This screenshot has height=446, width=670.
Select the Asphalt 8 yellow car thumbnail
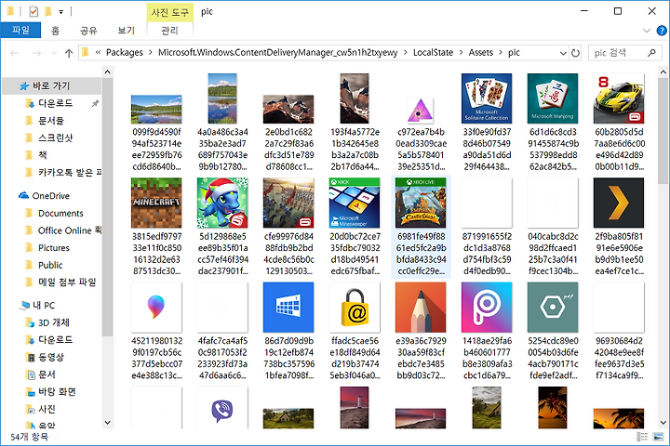pos(619,98)
